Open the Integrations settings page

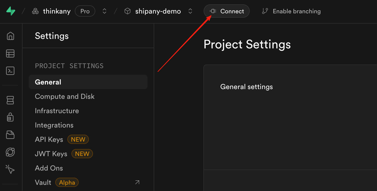[54, 125]
